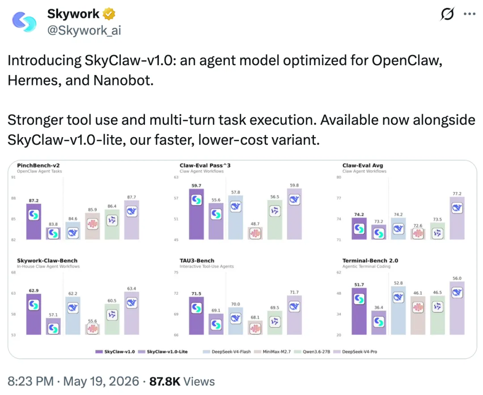Click the MiniMax waveform icon on PinchBench 85.9 bar

(93, 223)
